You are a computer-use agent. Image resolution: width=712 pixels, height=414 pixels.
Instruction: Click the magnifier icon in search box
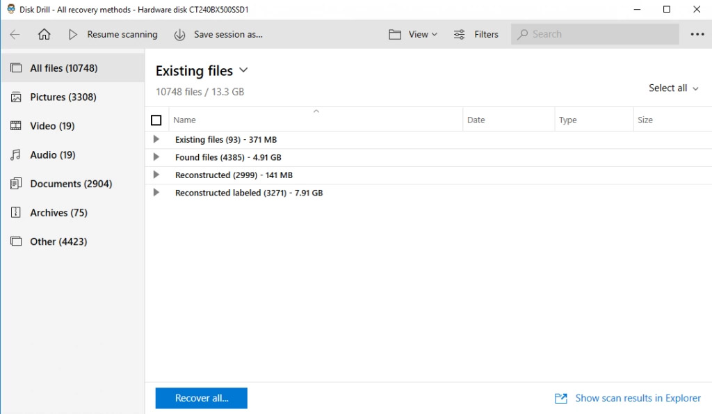pos(523,35)
